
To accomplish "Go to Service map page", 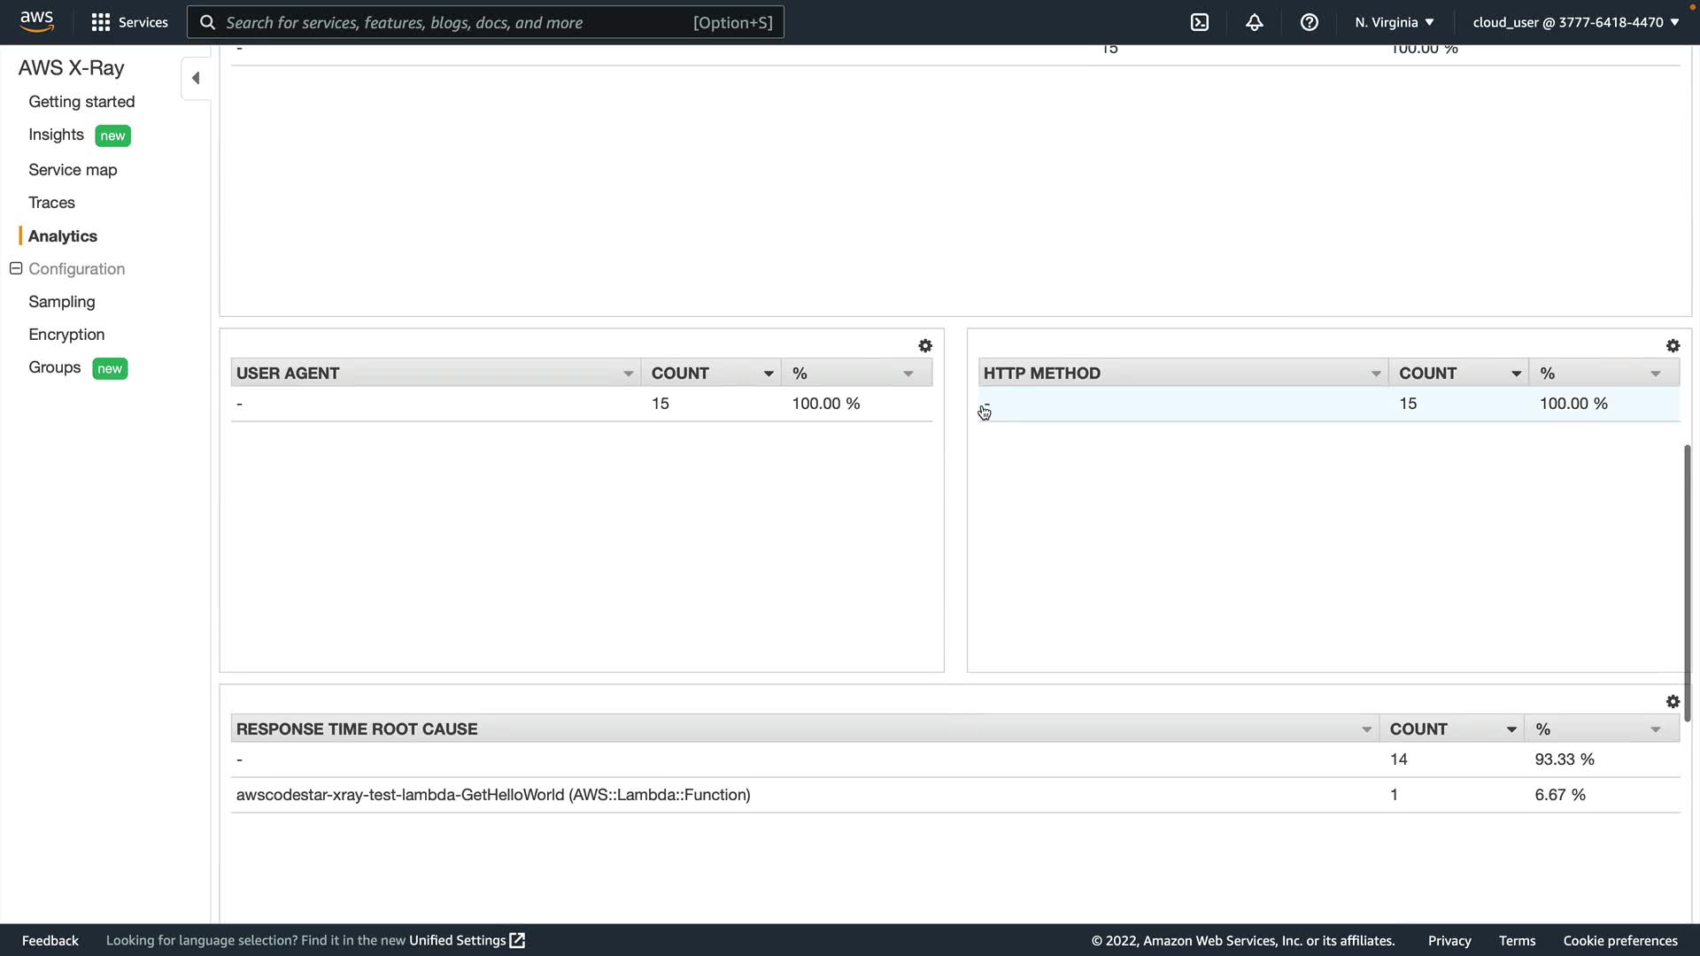I will (x=73, y=170).
